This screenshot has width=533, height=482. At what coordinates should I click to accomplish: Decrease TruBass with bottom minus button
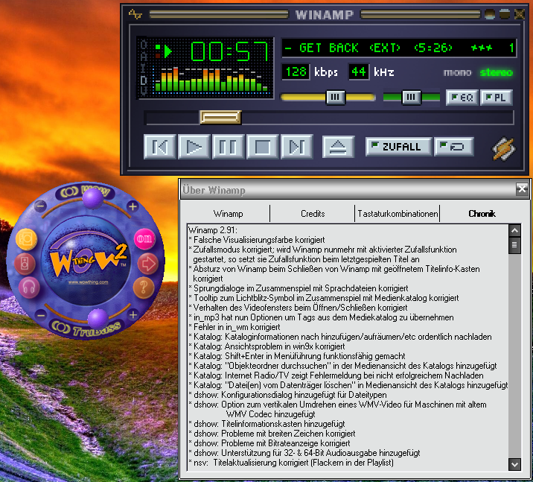coord(40,314)
